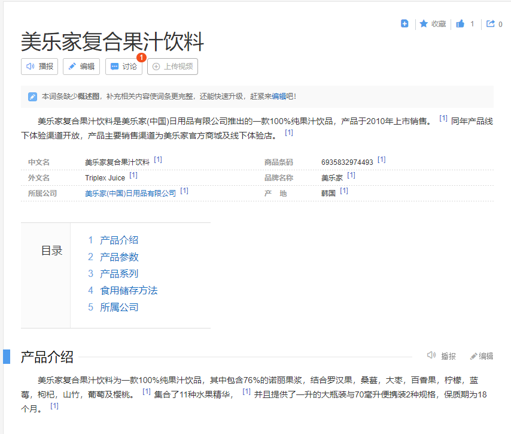Open reference [1] after 上市销售
This screenshot has width=511, height=434.
click(443, 118)
